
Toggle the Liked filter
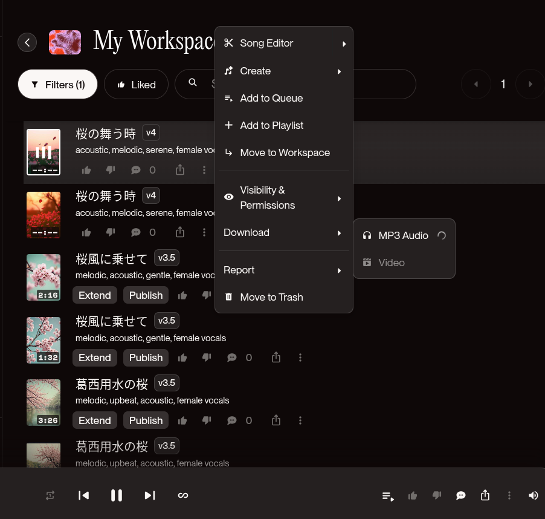pos(136,85)
